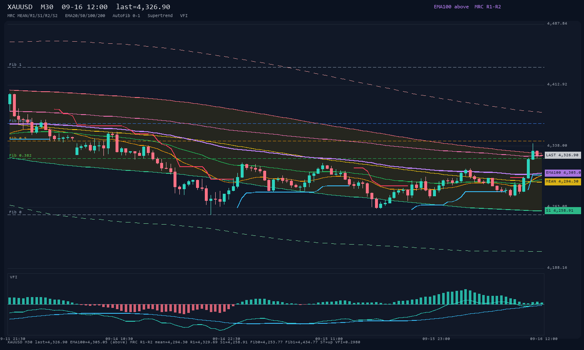Click the 'Supertrend' indicator label
This screenshot has width=584, height=350.
click(160, 16)
